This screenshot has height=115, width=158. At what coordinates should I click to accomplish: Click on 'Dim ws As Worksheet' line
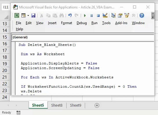(43, 54)
